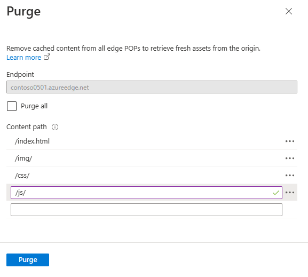Click the empty new content path field
Screen dimensions: 308x277
[146, 210]
